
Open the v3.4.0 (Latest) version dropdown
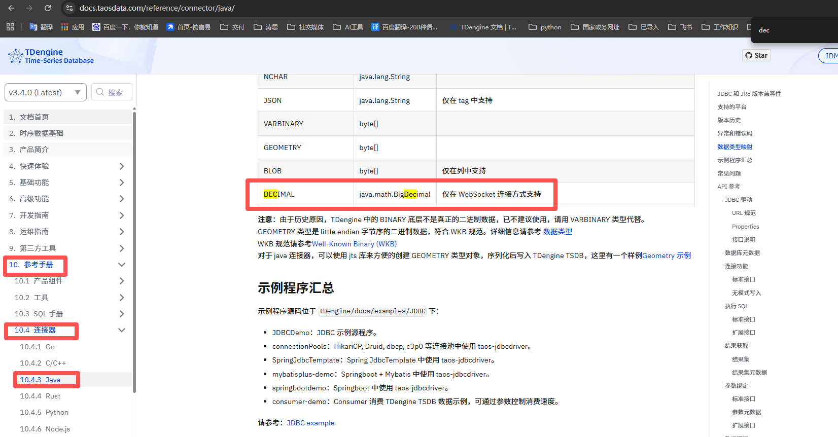coord(45,92)
